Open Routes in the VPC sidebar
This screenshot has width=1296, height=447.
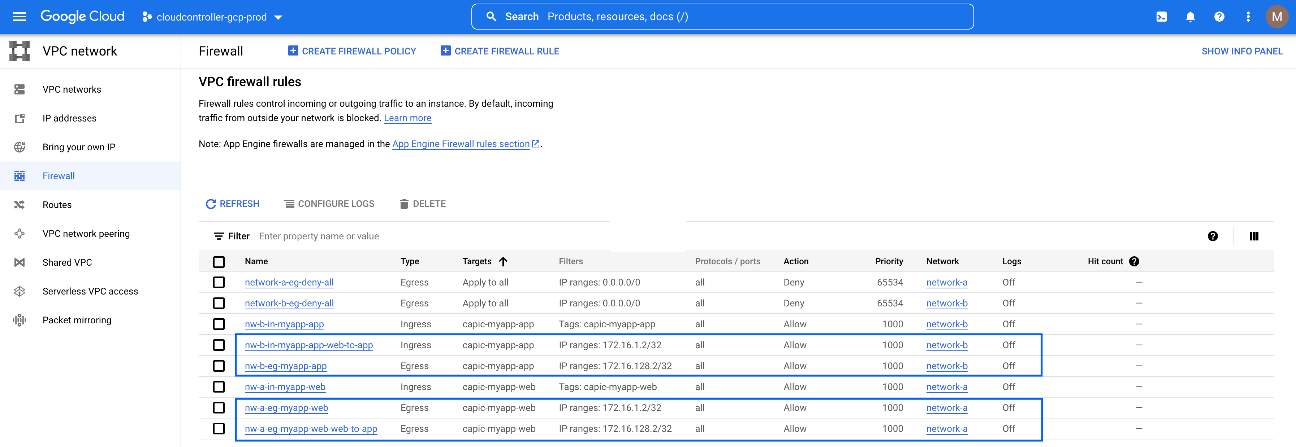[57, 205]
